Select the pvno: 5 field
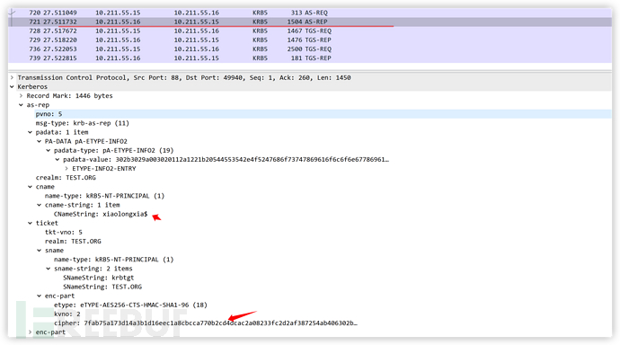 (x=49, y=114)
